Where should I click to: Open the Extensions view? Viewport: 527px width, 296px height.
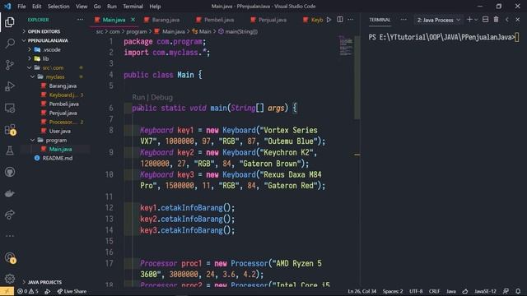[10, 129]
